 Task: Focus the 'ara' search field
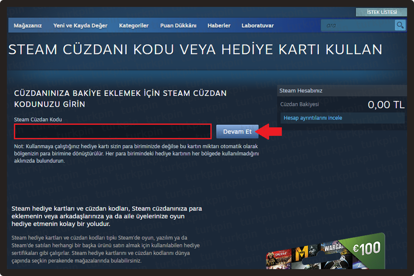[x=358, y=25]
